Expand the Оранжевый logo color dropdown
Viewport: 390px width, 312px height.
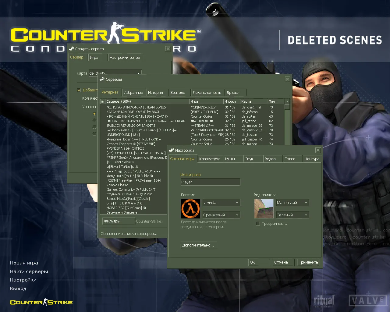pos(222,215)
